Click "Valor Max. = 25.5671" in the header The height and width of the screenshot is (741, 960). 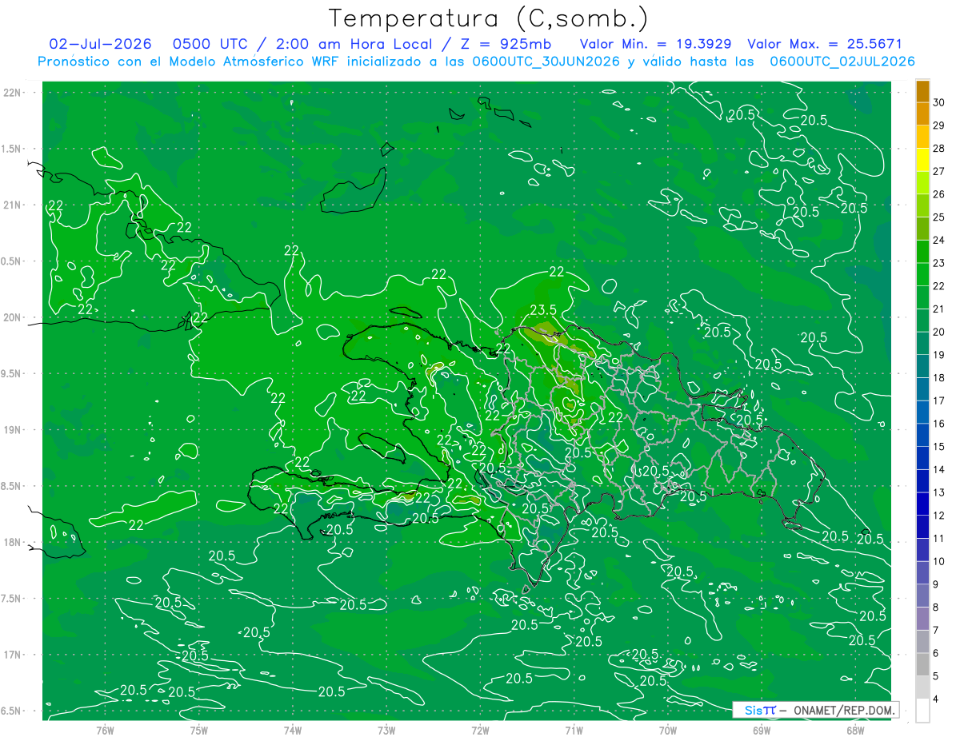click(825, 44)
